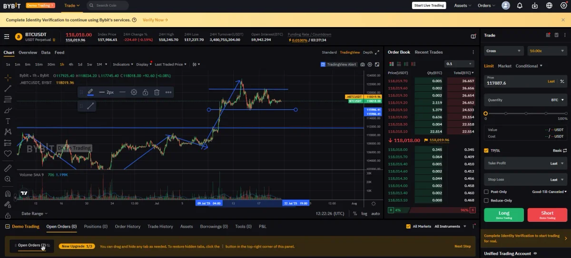Change line color with pencil icon

coord(90,92)
